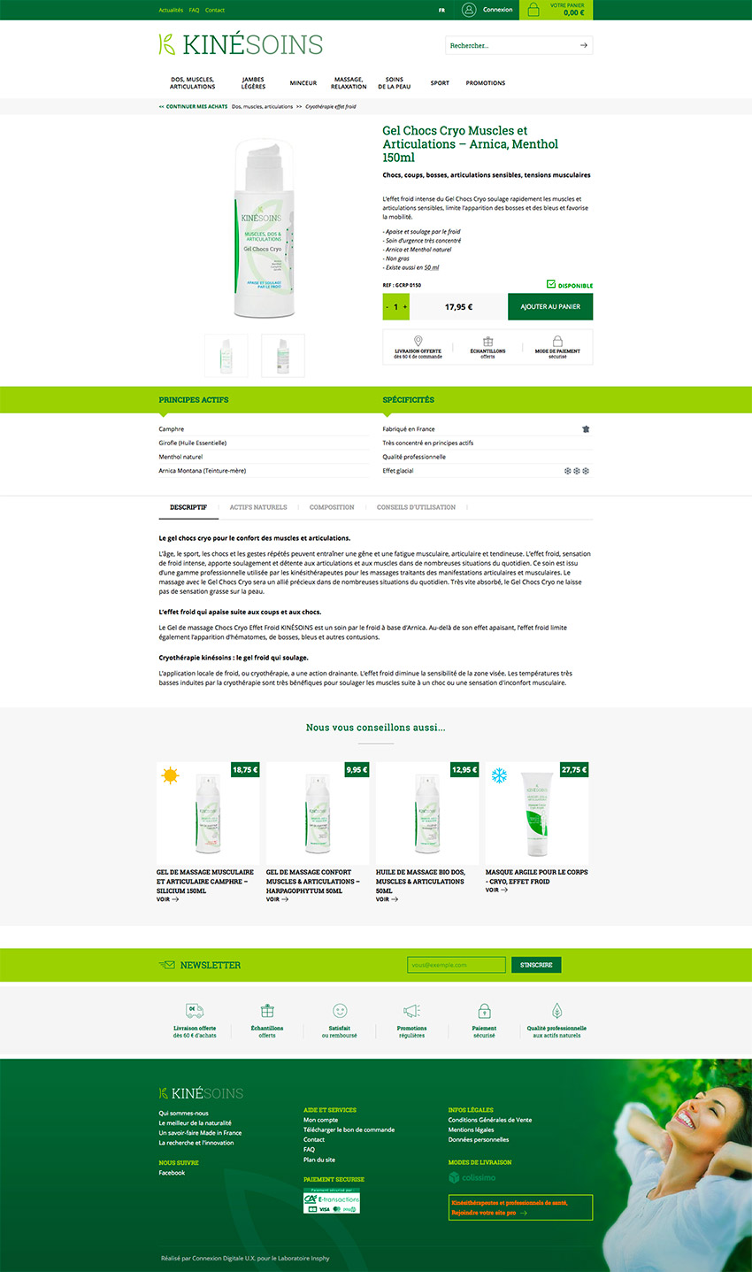
Task: Click the Mode de paiement padlock icon
Action: [557, 341]
